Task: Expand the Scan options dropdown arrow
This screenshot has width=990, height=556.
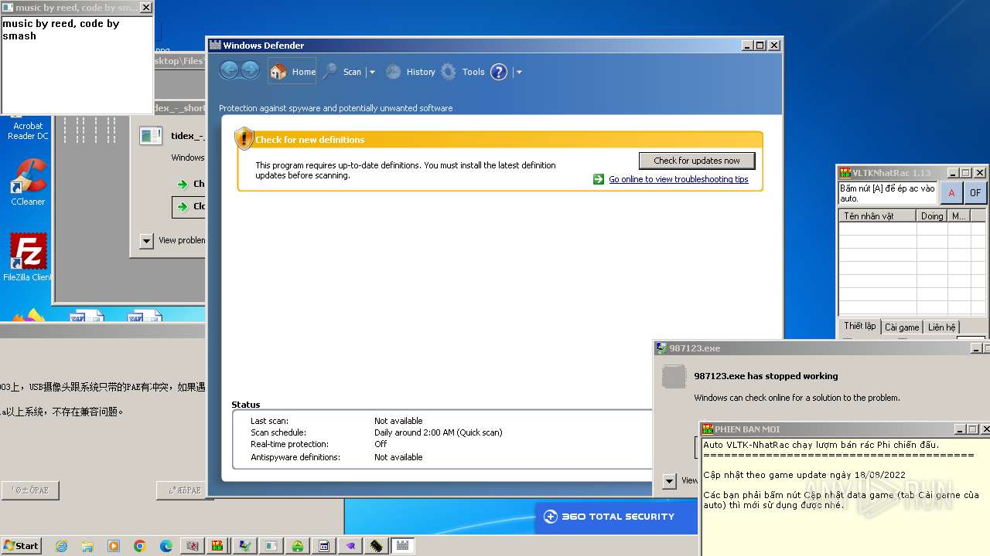Action: click(x=372, y=73)
